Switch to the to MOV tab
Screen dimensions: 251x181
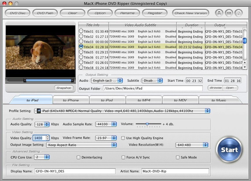point(180,100)
